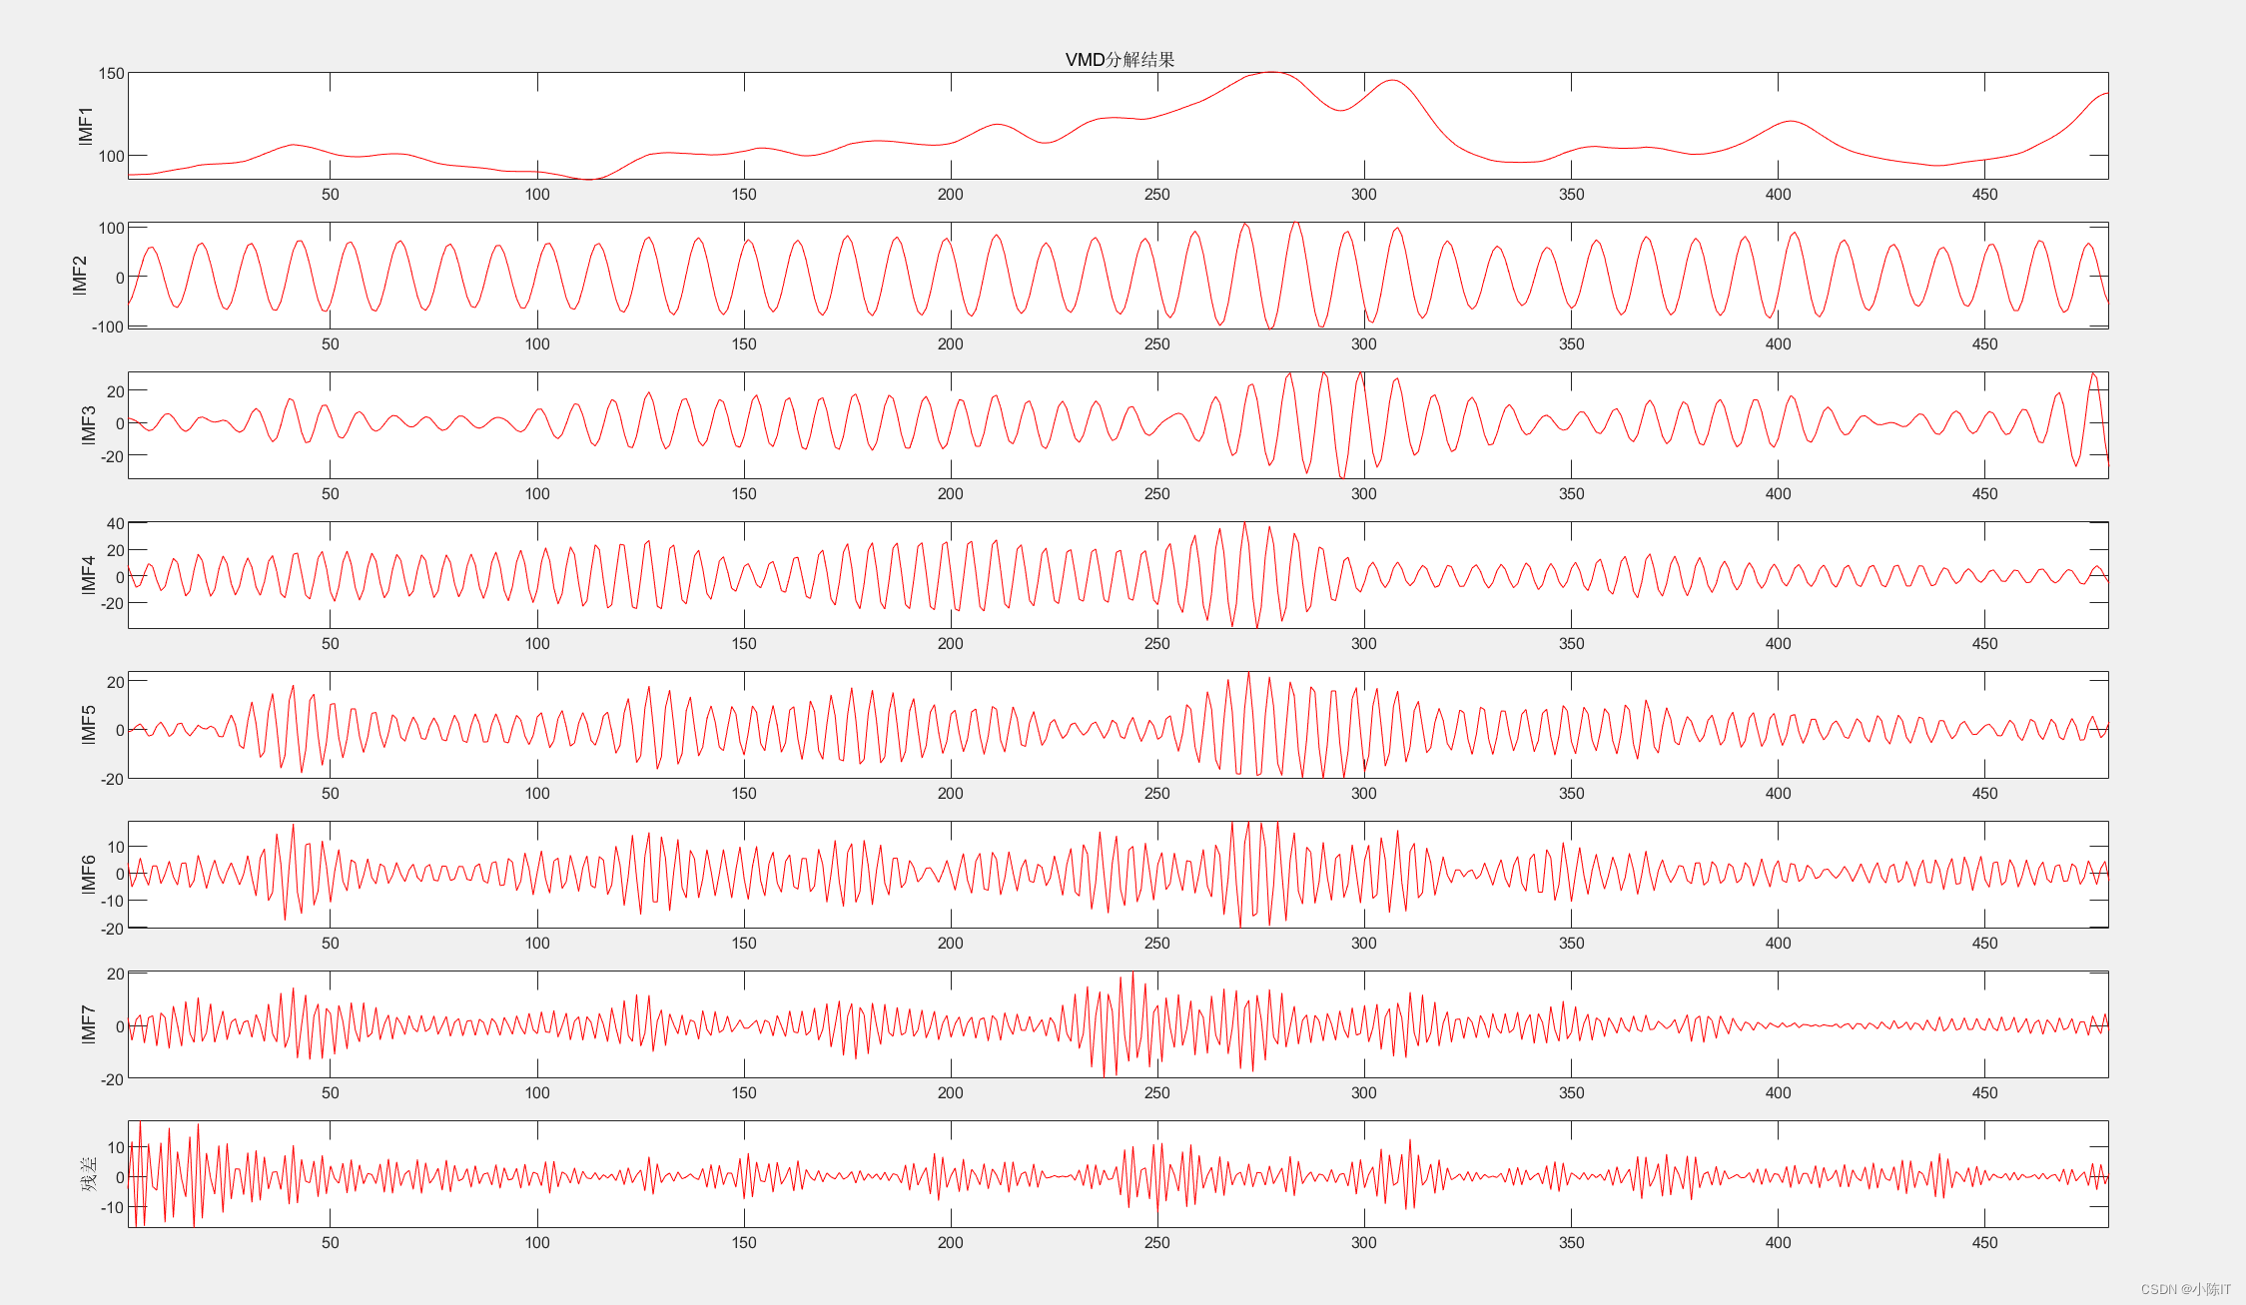Click x-tick 450 below IMF2 plot
2246x1305 pixels.
click(1985, 344)
